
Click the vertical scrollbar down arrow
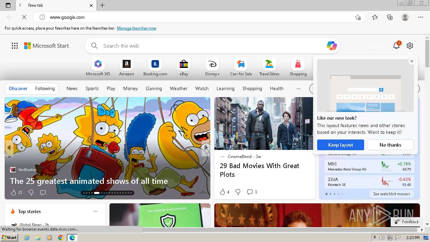427,224
